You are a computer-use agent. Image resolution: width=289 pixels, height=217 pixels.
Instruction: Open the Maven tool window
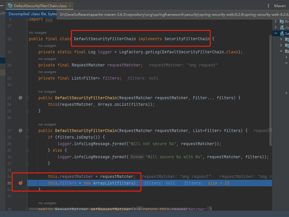[x=280, y=6]
